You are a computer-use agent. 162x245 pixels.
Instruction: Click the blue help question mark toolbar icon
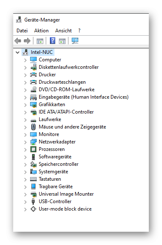point(52,41)
